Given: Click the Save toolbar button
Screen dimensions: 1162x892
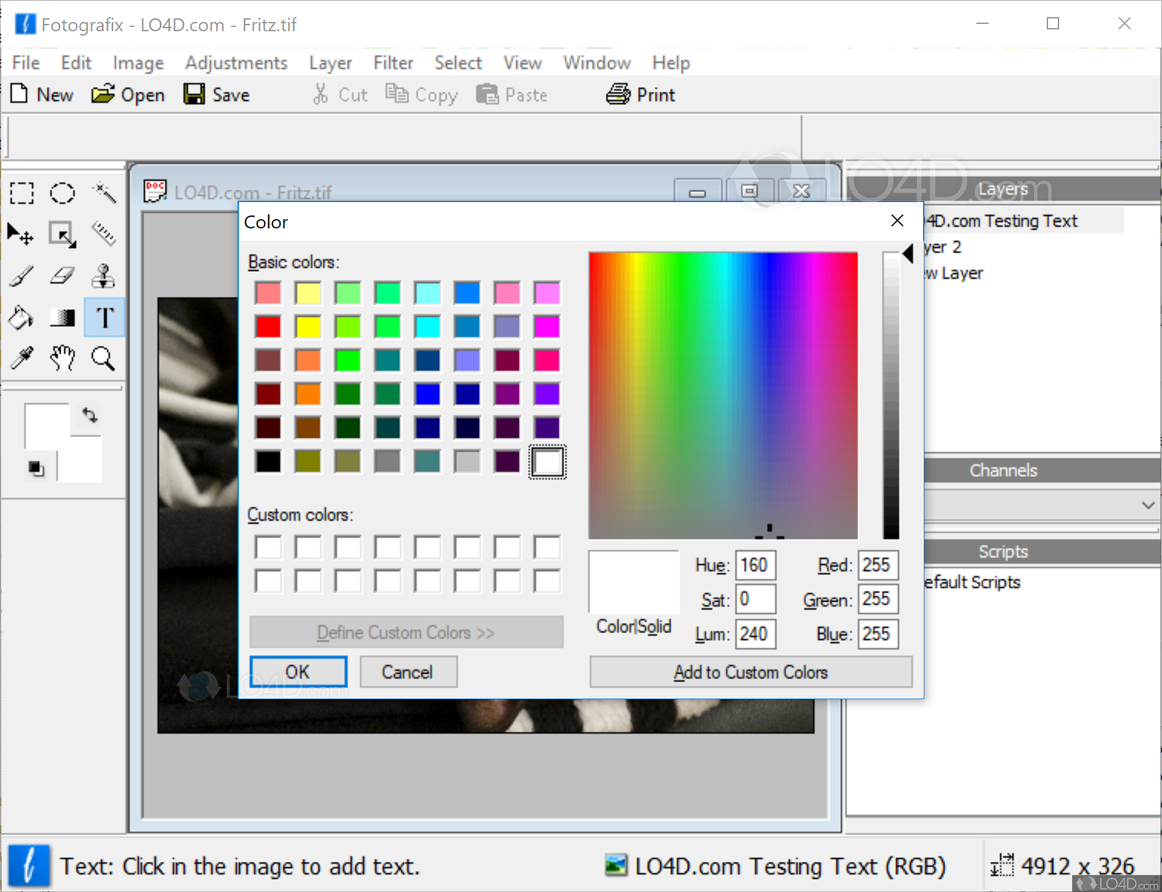Looking at the screenshot, I should (217, 95).
